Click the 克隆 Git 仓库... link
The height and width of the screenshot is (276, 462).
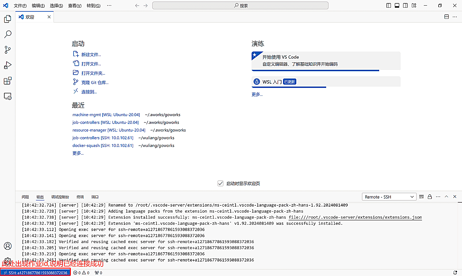click(x=95, y=82)
